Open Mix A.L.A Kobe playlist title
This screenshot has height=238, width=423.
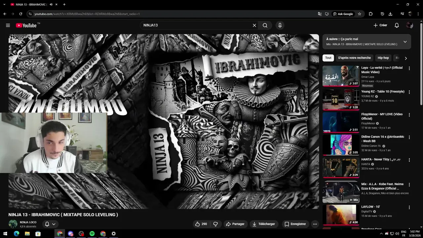click(x=382, y=186)
